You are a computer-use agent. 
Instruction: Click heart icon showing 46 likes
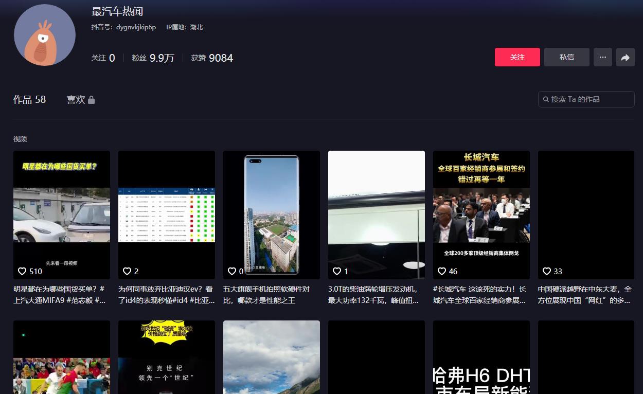pos(442,271)
